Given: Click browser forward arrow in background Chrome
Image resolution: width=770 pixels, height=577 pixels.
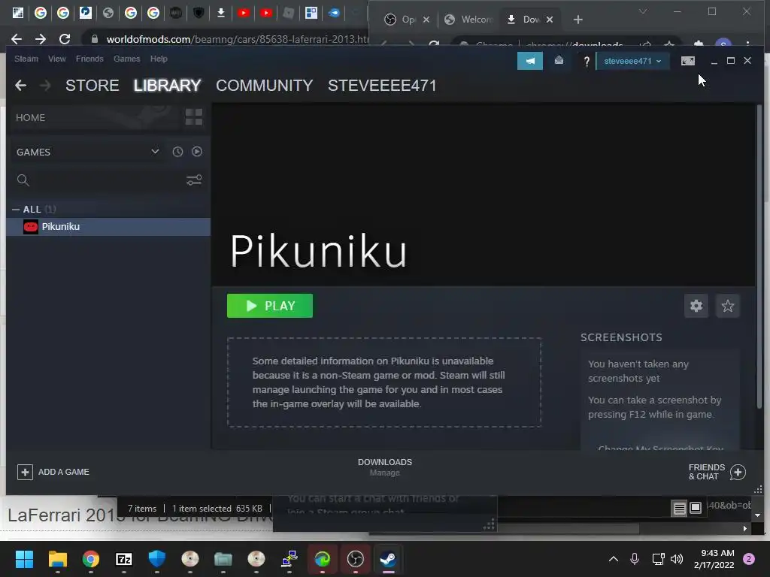Looking at the screenshot, I should pyautogui.click(x=41, y=39).
